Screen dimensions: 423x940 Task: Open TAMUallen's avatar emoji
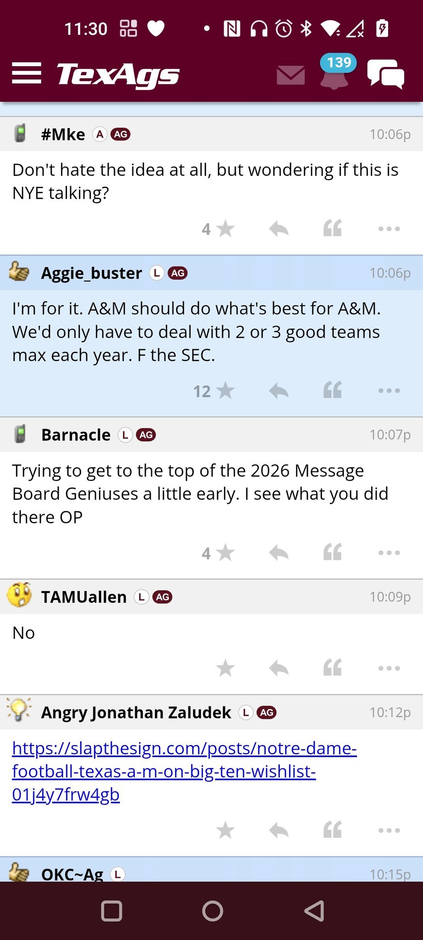19,596
